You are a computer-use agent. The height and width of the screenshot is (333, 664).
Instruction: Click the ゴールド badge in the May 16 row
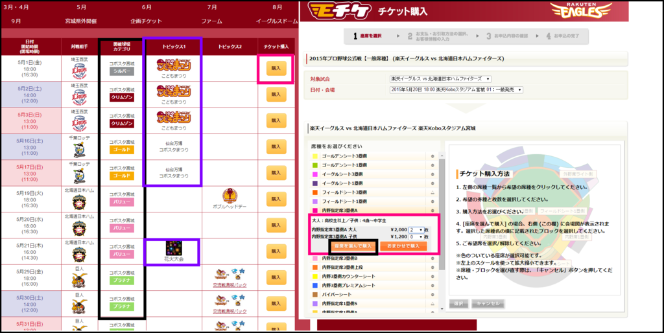coord(121,150)
